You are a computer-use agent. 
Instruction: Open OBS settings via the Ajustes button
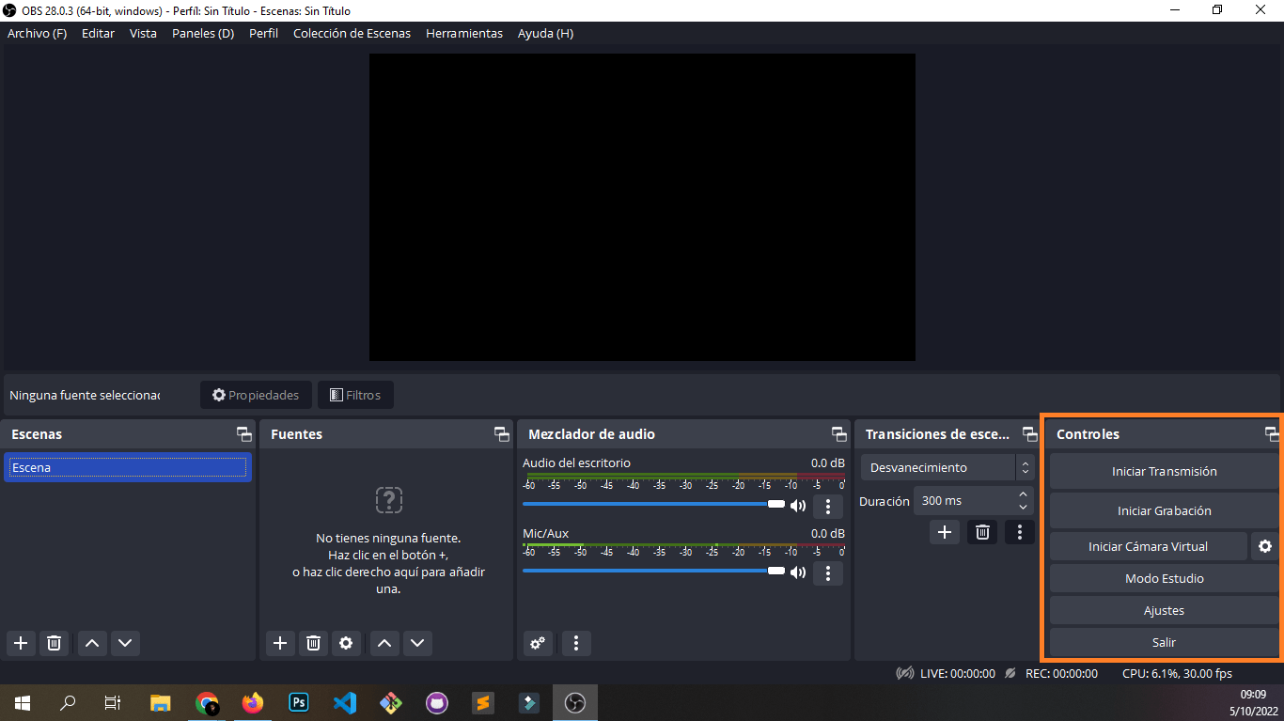pyautogui.click(x=1164, y=610)
